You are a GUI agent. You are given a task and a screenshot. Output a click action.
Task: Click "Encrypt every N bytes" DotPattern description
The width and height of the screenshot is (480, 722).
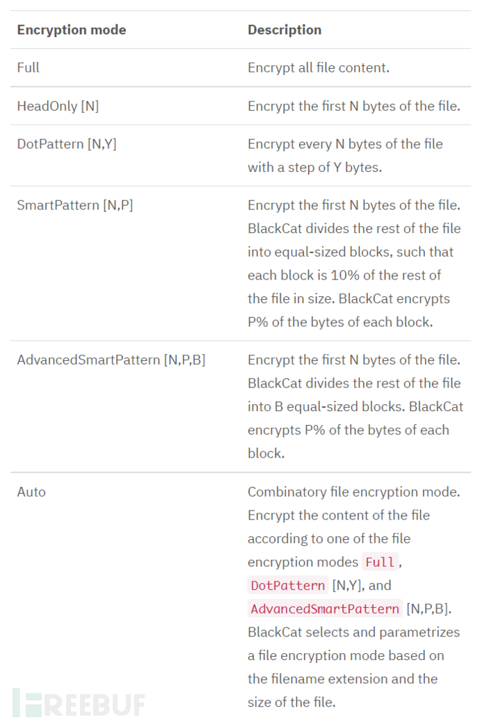click(345, 144)
